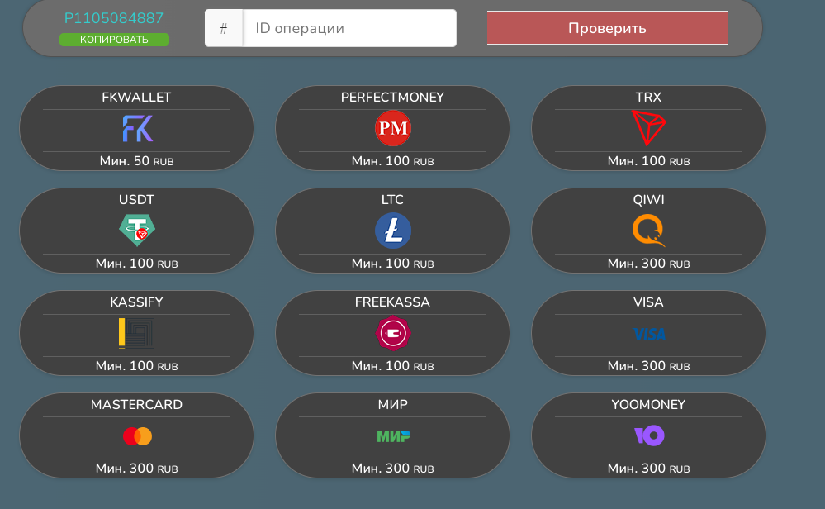Select the orange QIWI logo
This screenshot has height=509, width=825.
pos(648,231)
